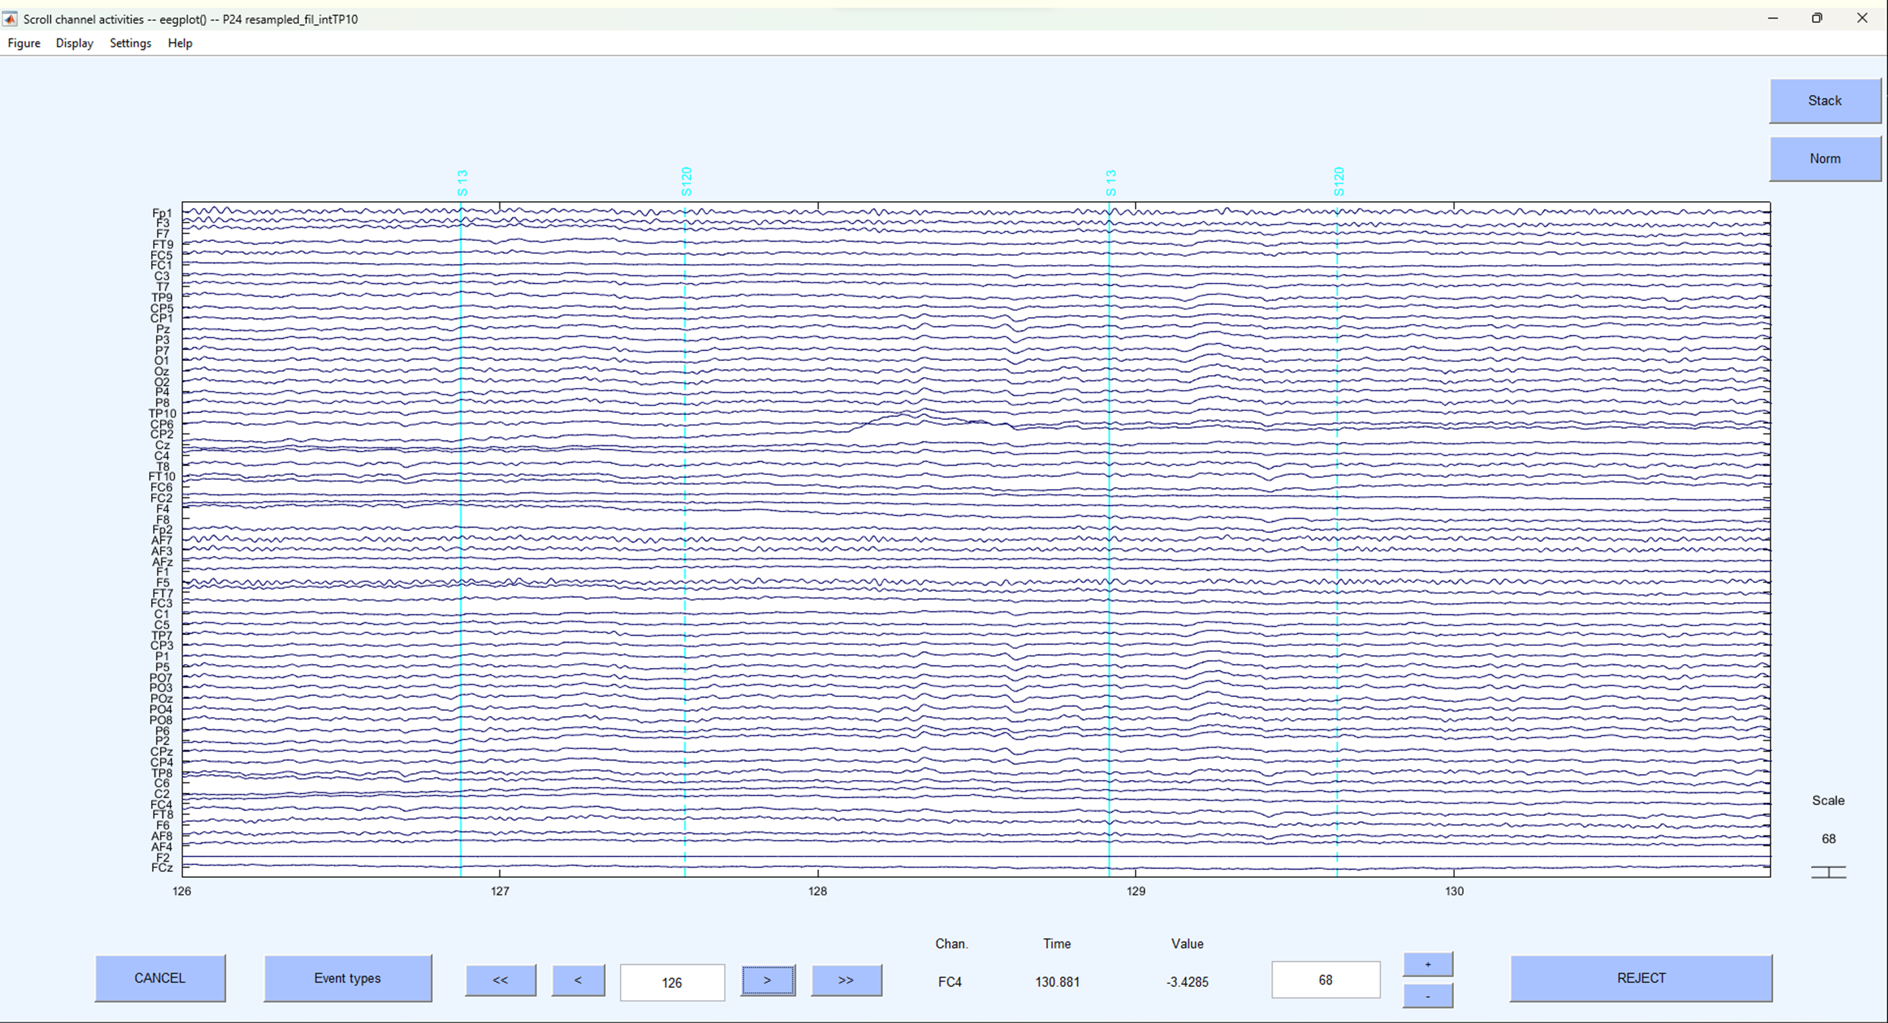Image resolution: width=1888 pixels, height=1023 pixels.
Task: Advance one page with the > button
Action: [x=767, y=980]
